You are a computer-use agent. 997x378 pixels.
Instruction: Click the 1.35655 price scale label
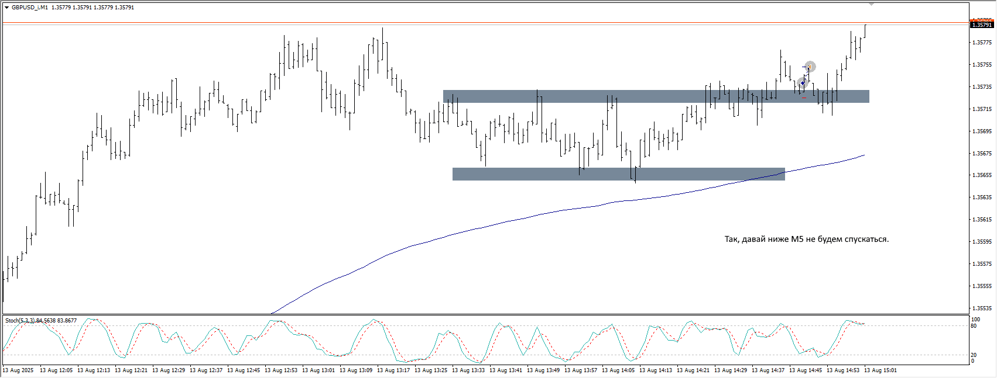(982, 175)
